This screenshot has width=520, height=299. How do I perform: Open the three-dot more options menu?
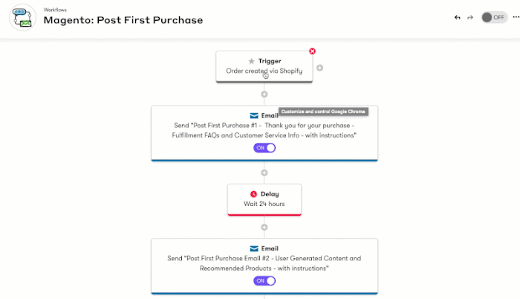pyautogui.click(x=516, y=17)
